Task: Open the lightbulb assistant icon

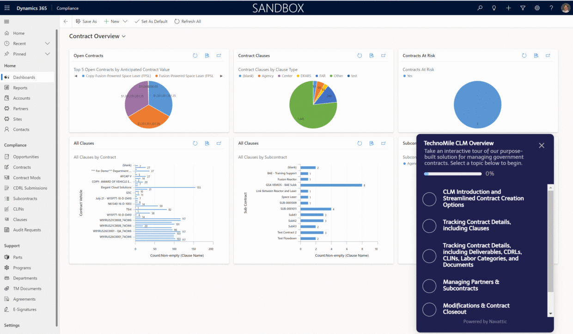Action: pyautogui.click(x=494, y=8)
